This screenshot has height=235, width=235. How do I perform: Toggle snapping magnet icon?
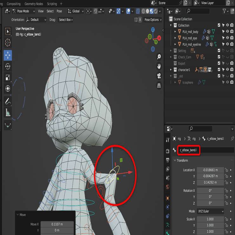point(95,11)
